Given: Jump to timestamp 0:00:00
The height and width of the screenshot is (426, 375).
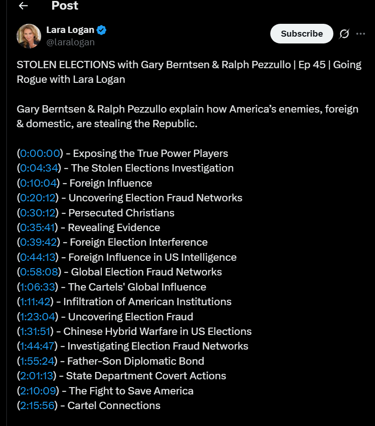Looking at the screenshot, I should [40, 153].
